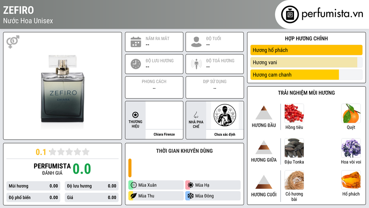Select the Đậu Tonka note thumbnail
Viewport: 369px width, 208px height.
294,148
